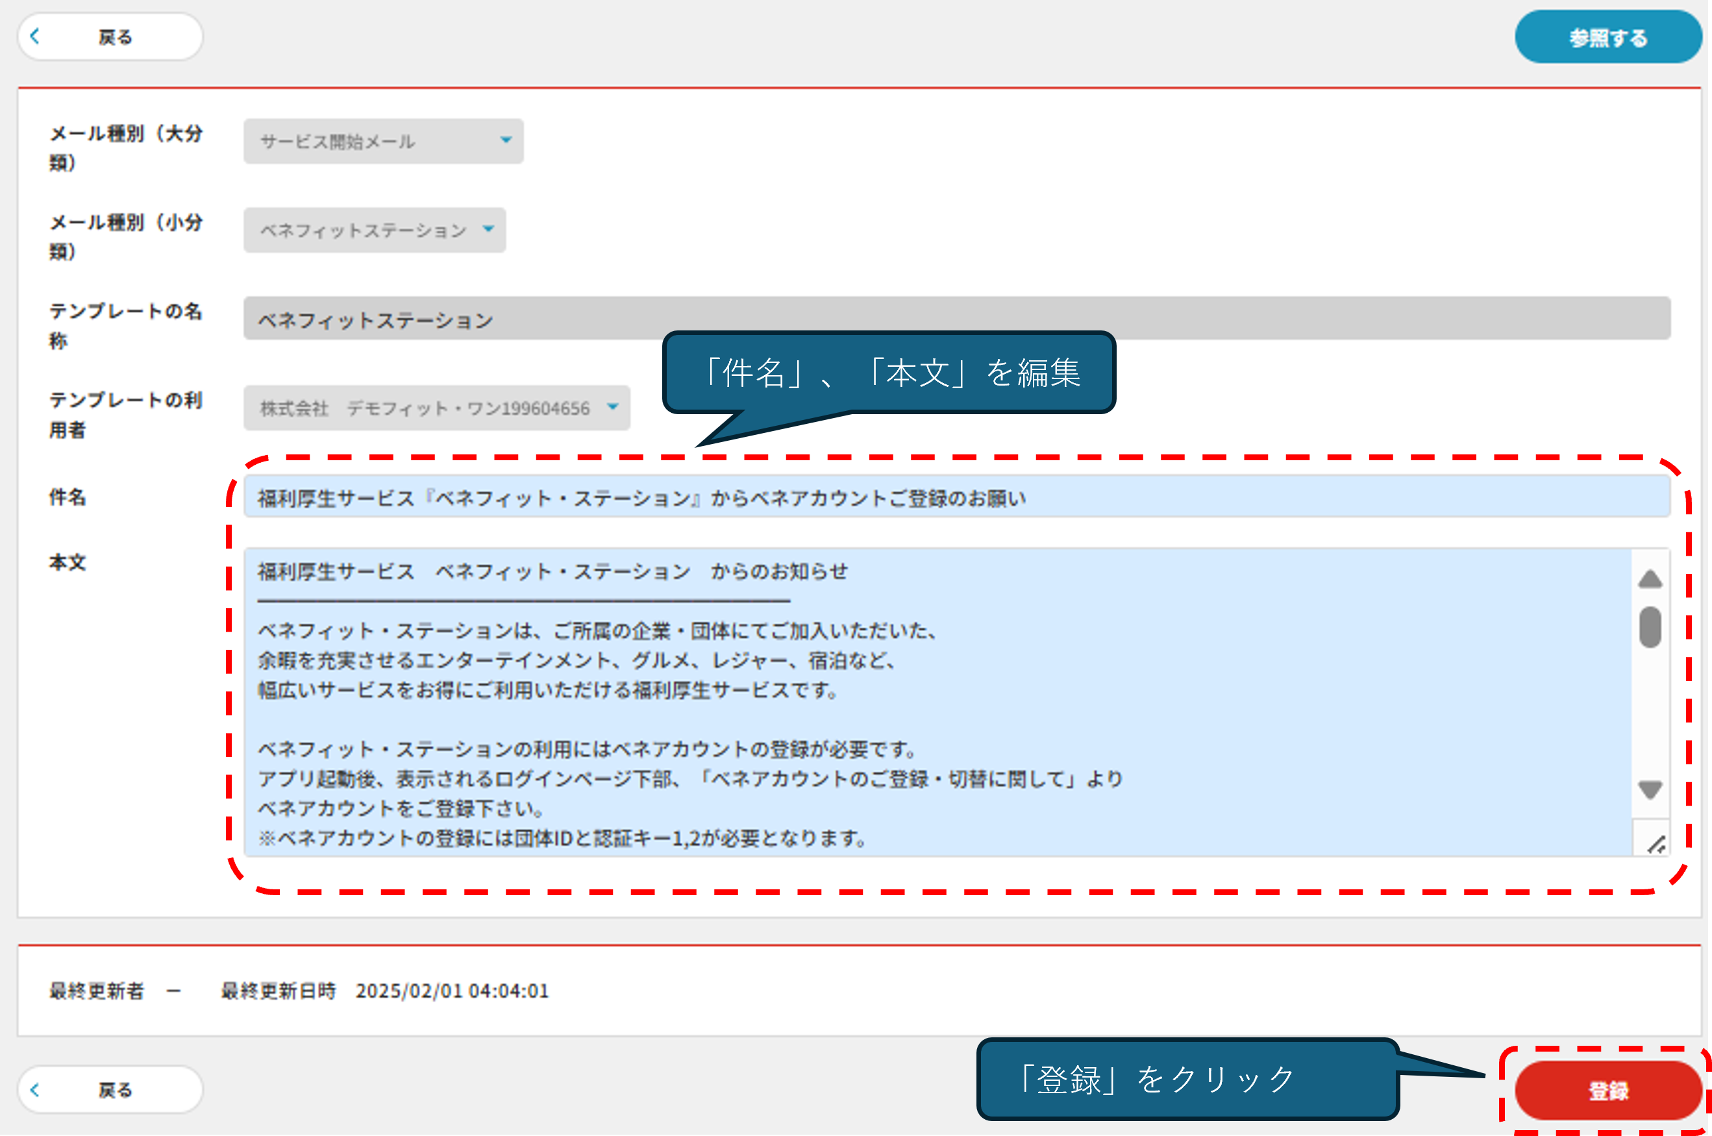
Task: Click the 件名 subject input field
Action: (956, 497)
